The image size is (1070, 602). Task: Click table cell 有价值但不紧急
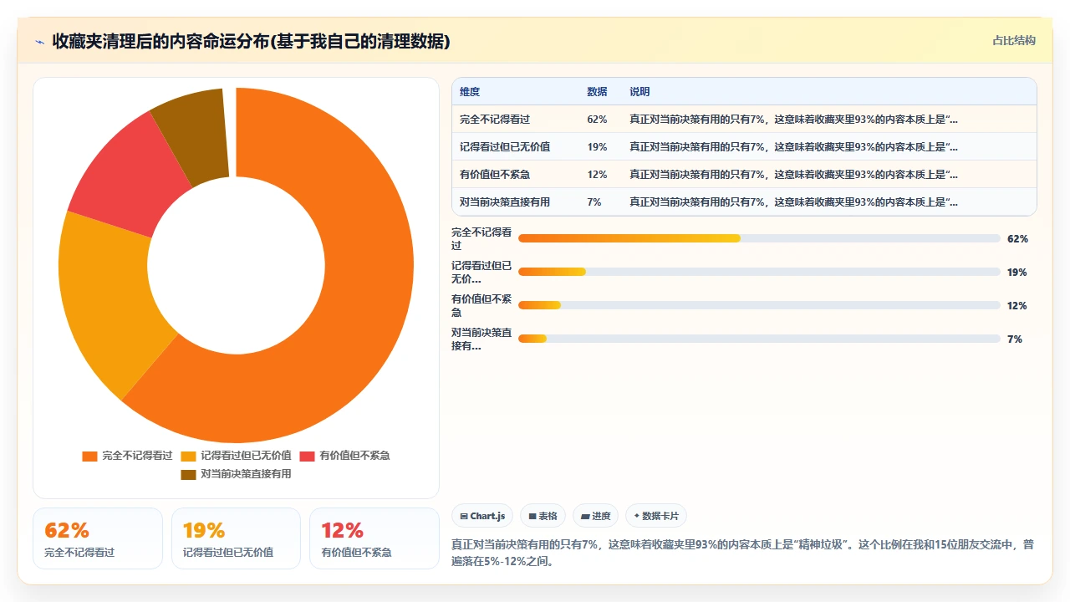(495, 175)
